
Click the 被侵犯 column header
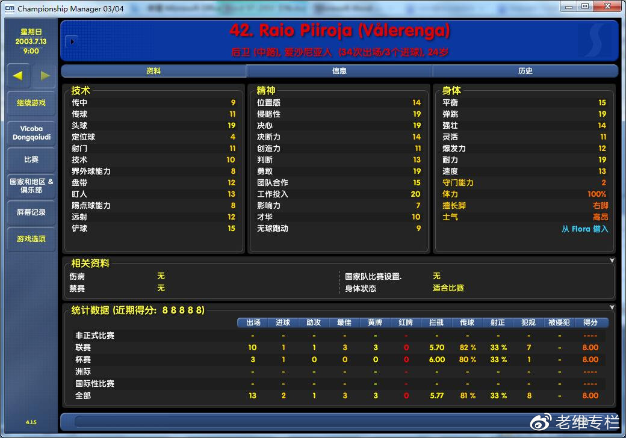(559, 322)
